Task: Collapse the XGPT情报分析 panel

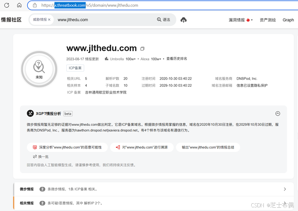Action: (x=278, y=114)
